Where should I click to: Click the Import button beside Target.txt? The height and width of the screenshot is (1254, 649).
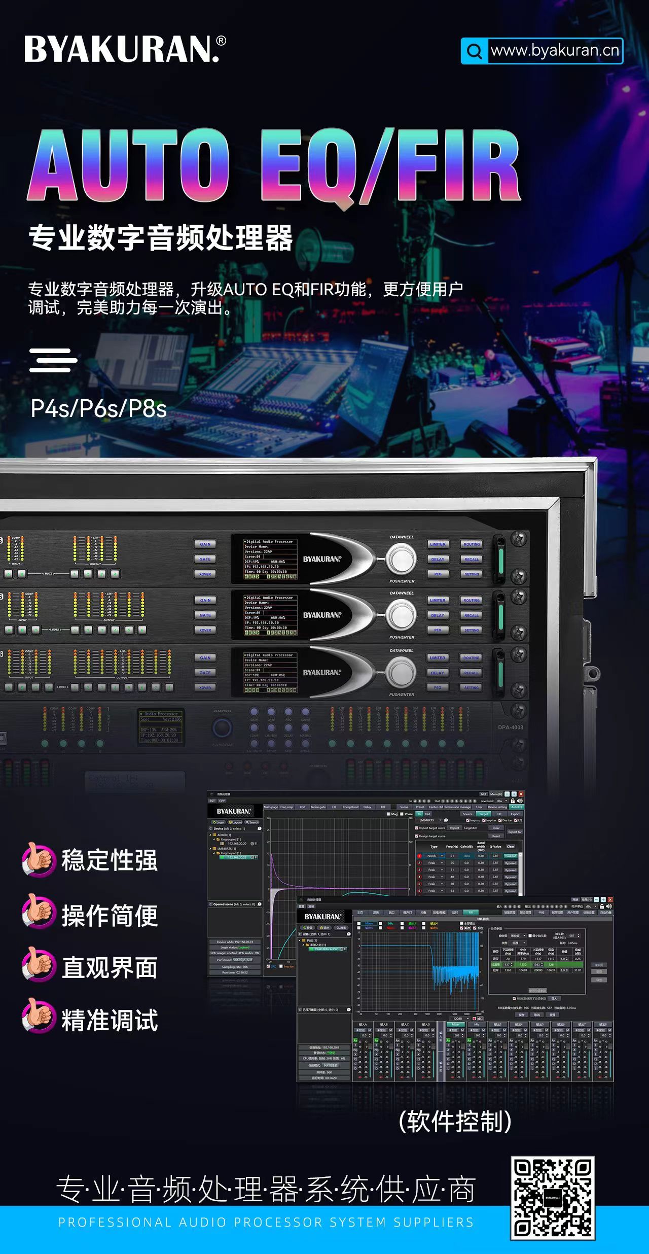tap(454, 828)
